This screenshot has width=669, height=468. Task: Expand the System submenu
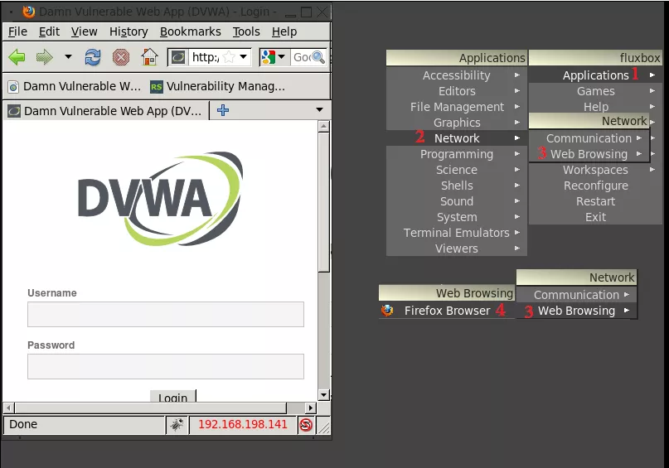click(457, 217)
